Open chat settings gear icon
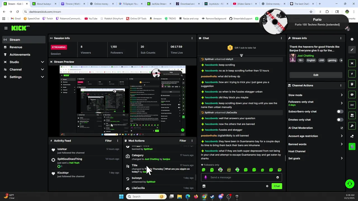358x201 pixels. coord(267,186)
